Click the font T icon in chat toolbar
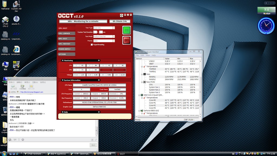This screenshot has height=156, width=277. (x=19, y=139)
